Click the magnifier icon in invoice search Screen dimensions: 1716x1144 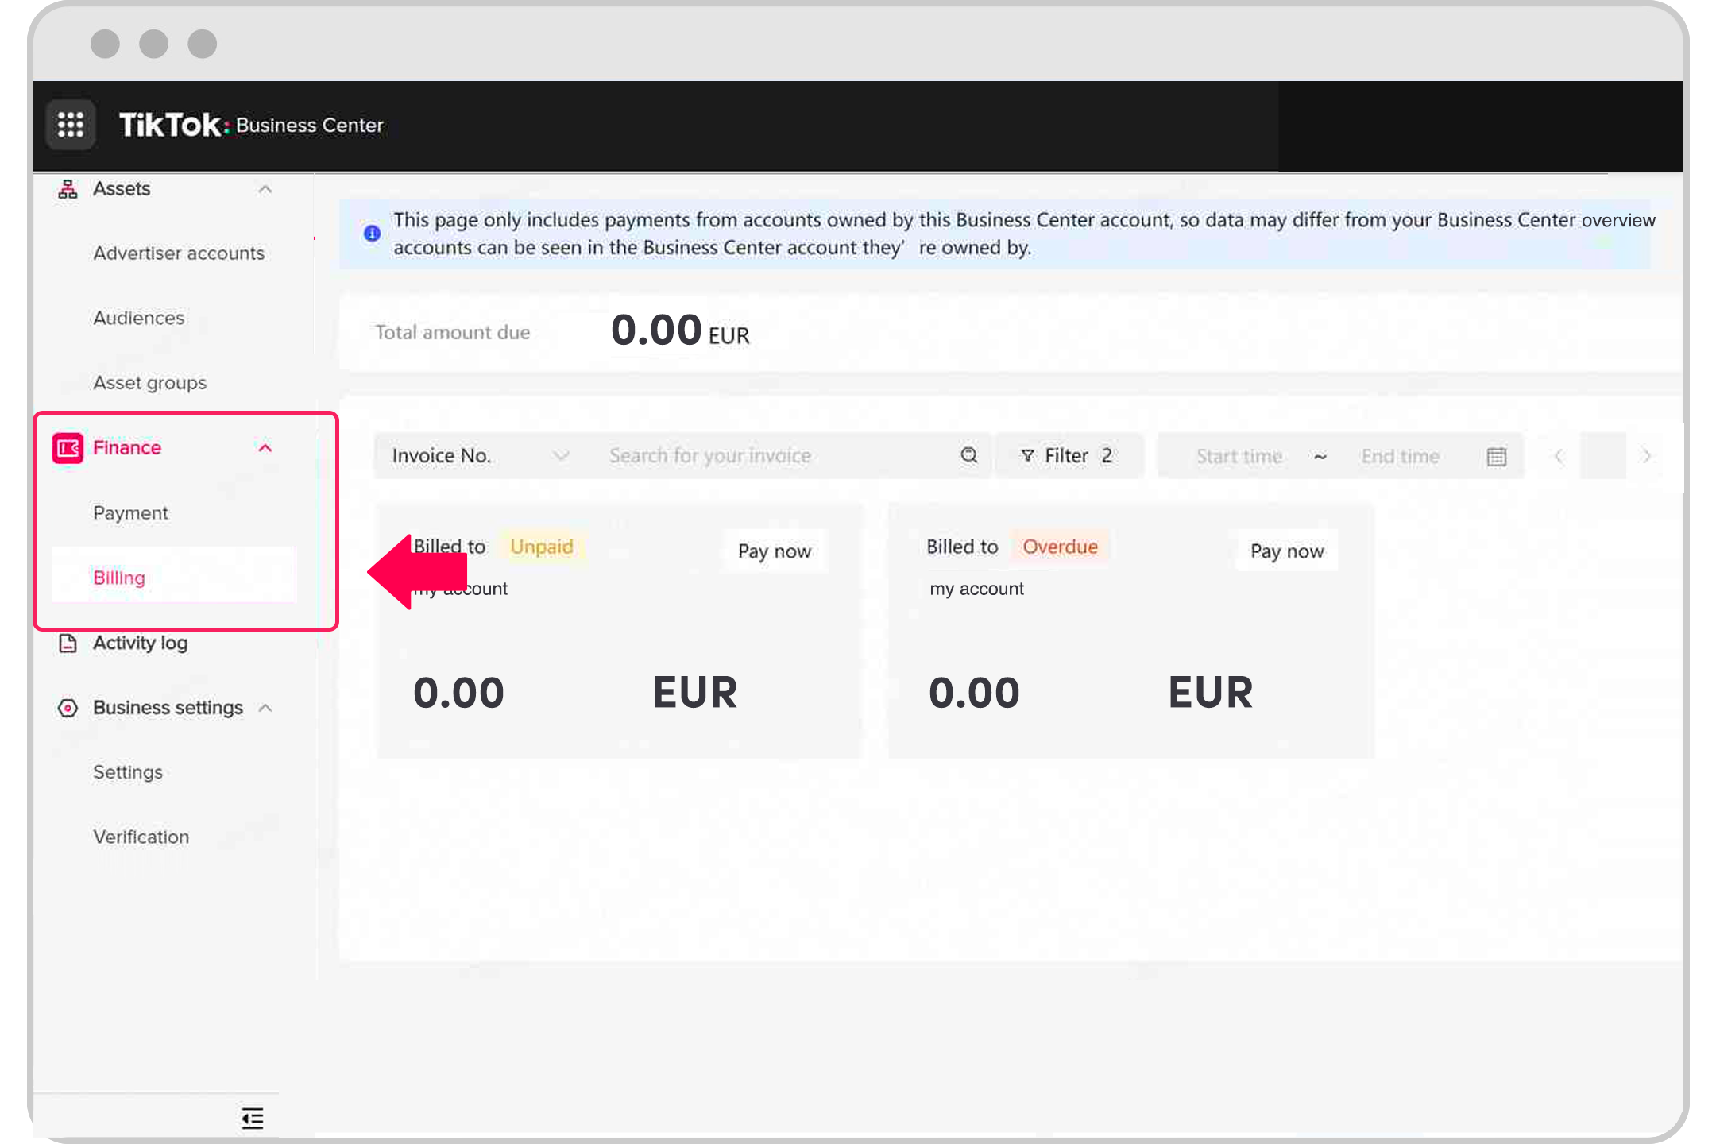[969, 455]
